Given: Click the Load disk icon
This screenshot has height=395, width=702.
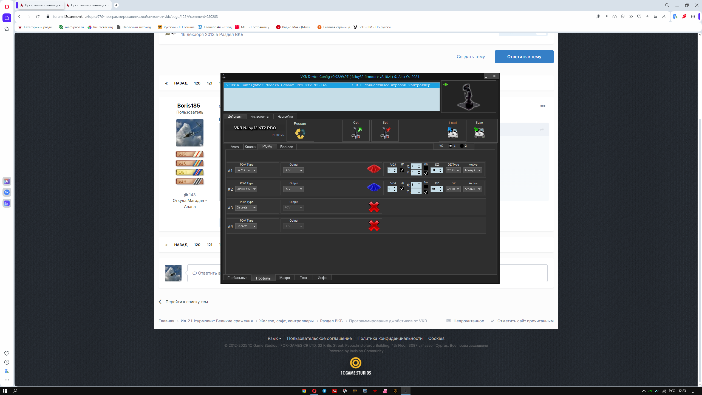Looking at the screenshot, I should 452,133.
